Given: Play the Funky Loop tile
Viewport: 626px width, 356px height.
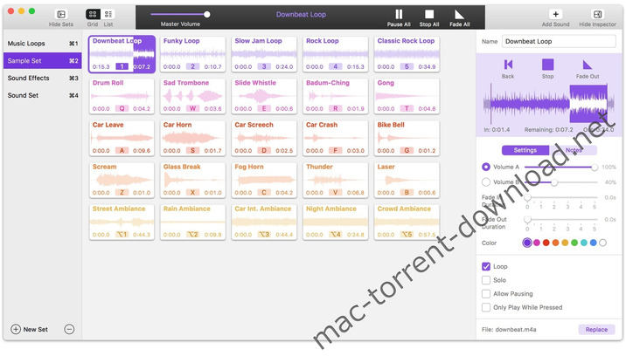Looking at the screenshot, I should (193, 54).
